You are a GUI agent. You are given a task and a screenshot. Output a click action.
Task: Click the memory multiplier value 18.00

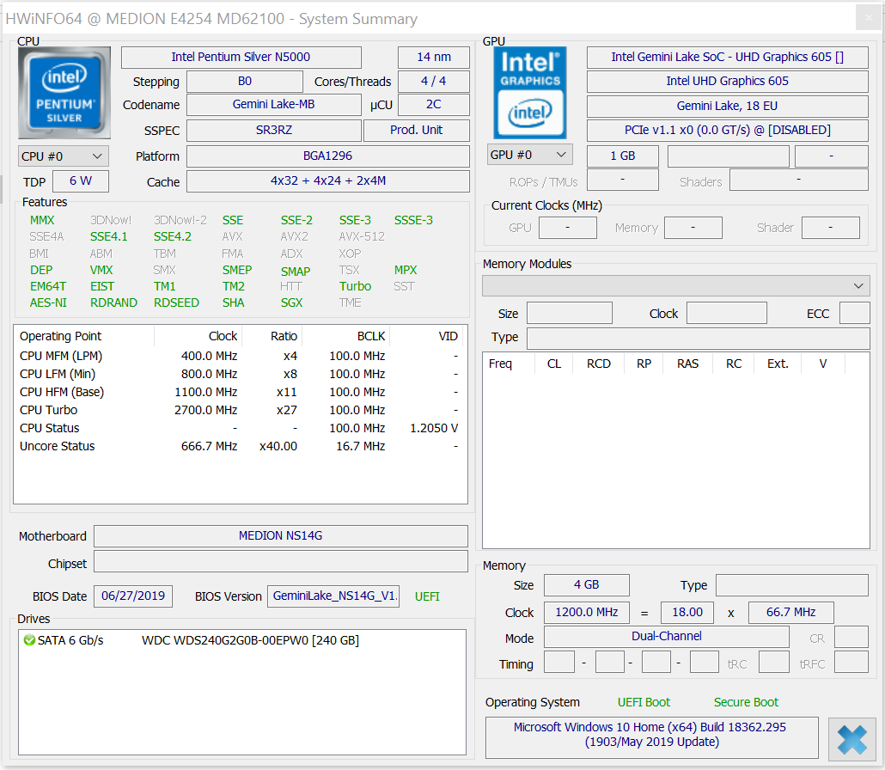point(687,612)
